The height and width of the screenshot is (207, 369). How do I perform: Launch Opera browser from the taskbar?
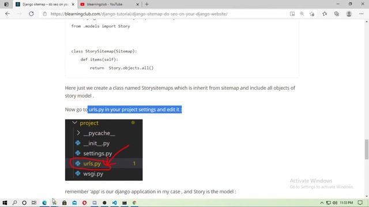coord(85,202)
